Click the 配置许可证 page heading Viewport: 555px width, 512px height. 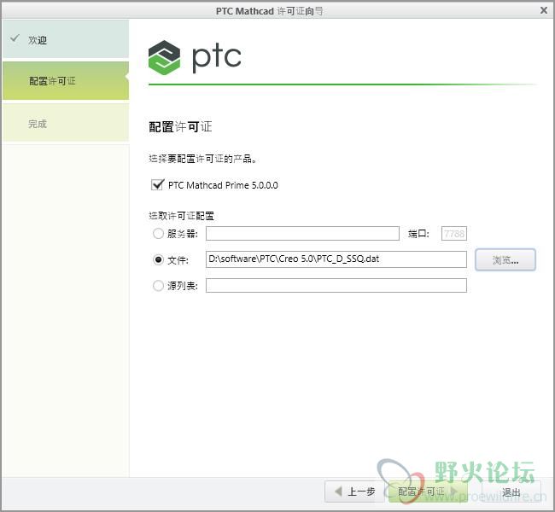click(x=180, y=126)
